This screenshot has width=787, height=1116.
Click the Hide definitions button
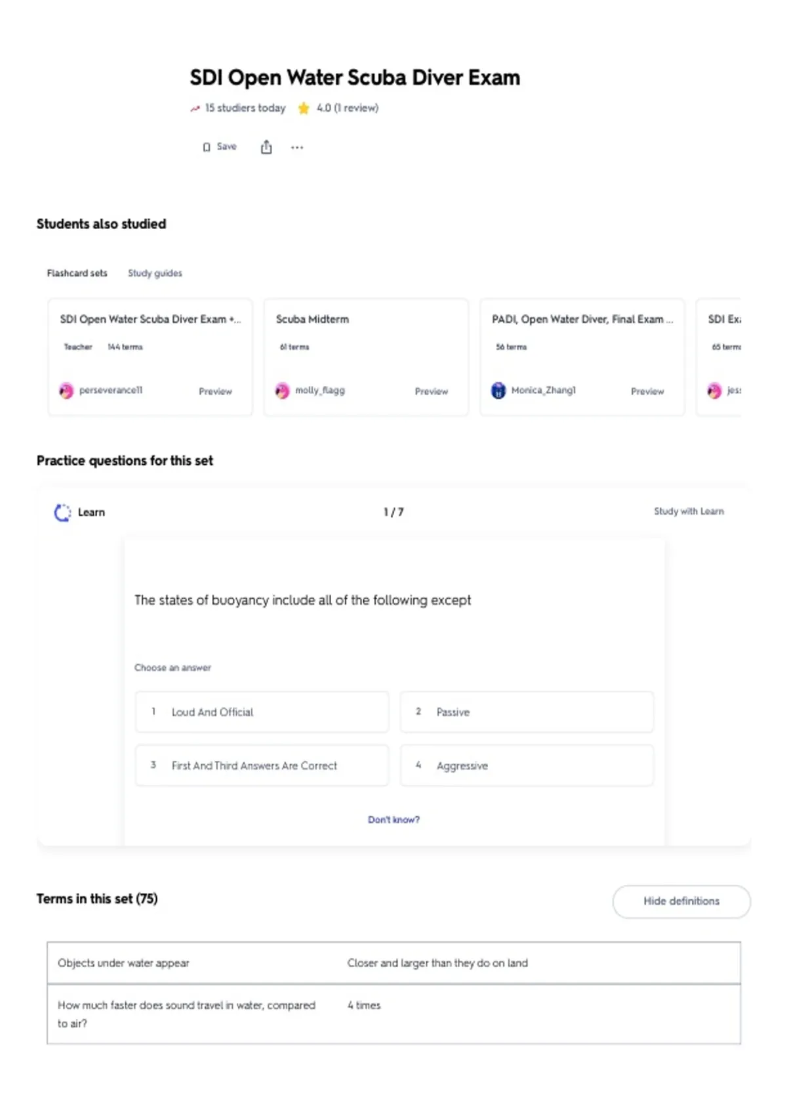pos(681,901)
